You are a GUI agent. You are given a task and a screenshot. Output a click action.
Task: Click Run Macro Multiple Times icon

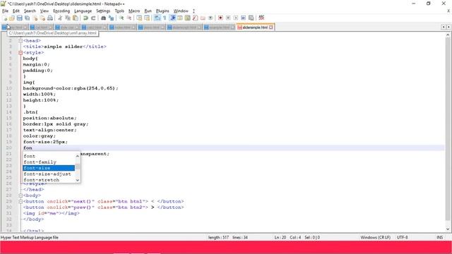[243, 18]
